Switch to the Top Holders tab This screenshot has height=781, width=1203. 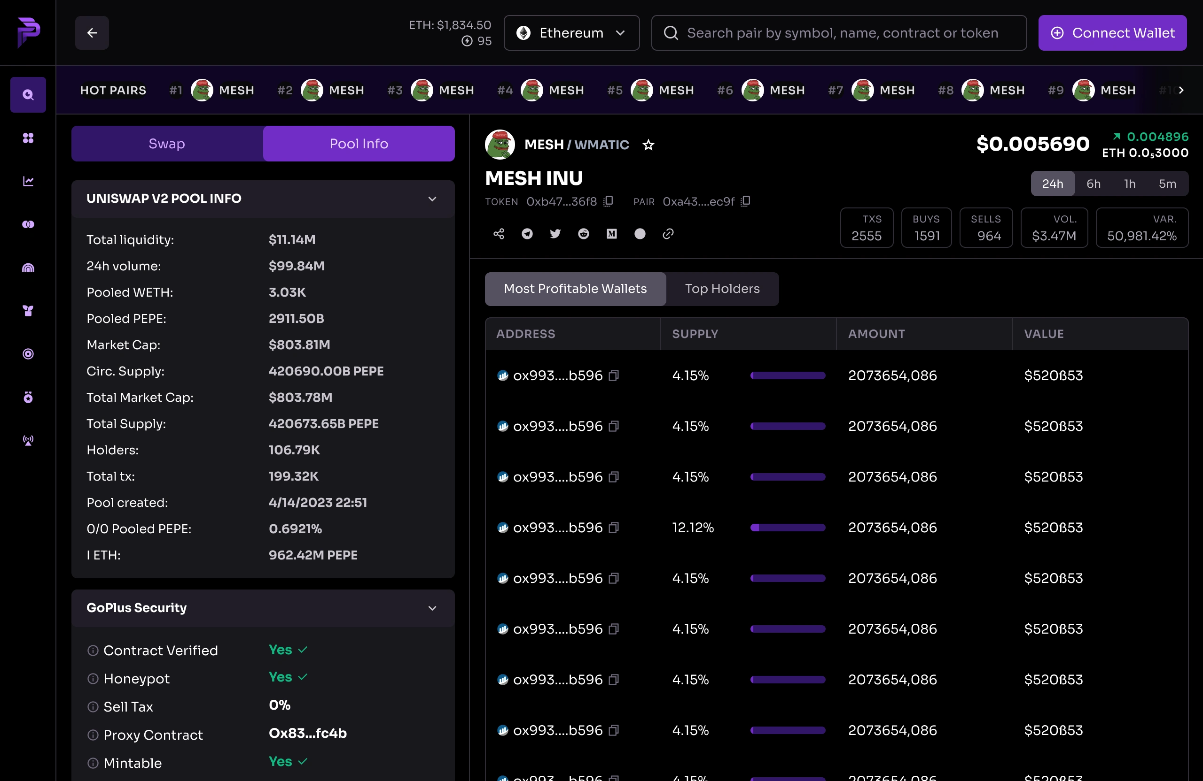click(x=722, y=289)
